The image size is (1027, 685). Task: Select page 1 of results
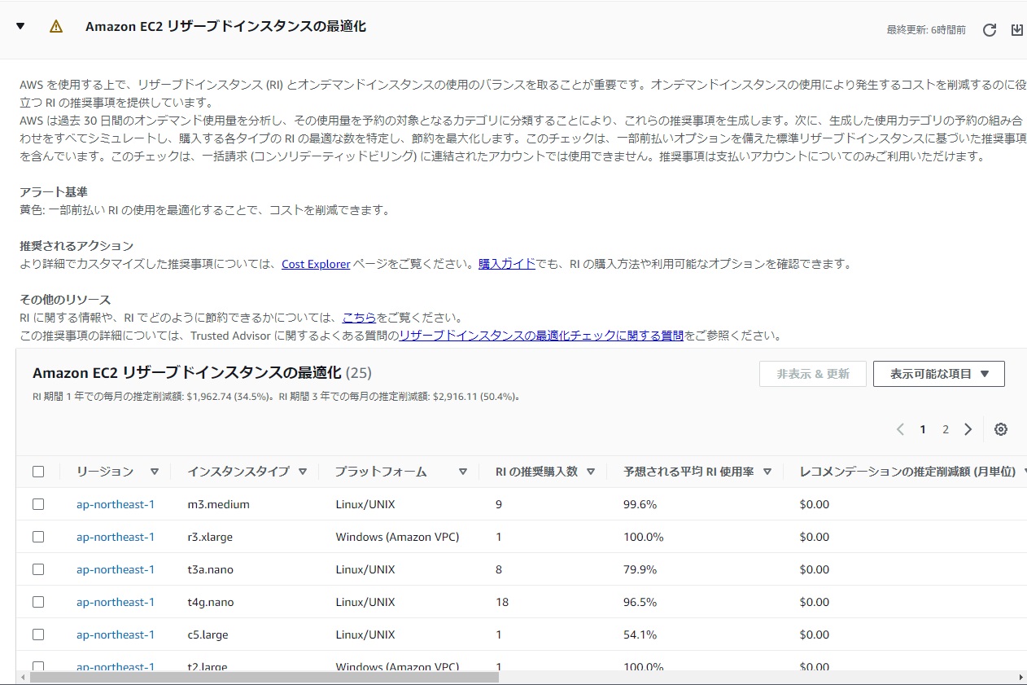(923, 429)
